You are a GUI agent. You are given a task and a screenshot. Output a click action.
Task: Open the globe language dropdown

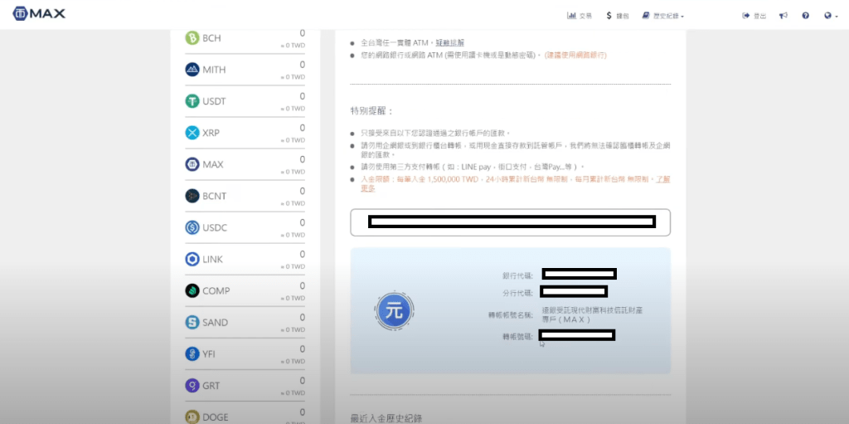(x=831, y=16)
